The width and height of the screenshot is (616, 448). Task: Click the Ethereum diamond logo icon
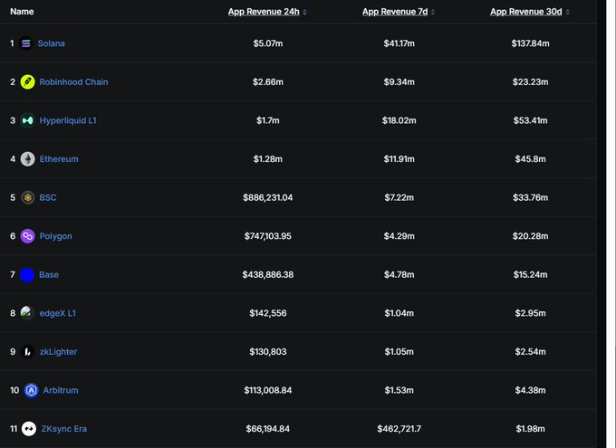point(27,159)
